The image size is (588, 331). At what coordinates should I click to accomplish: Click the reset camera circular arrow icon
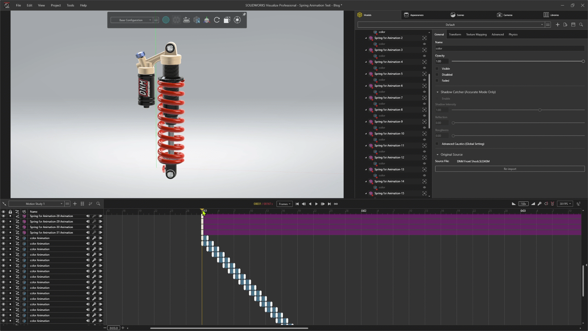[217, 20]
